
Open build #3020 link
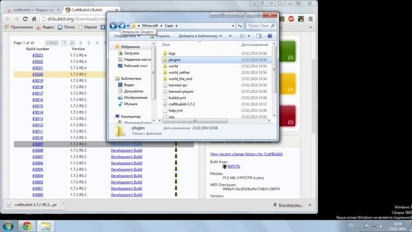click(x=37, y=74)
